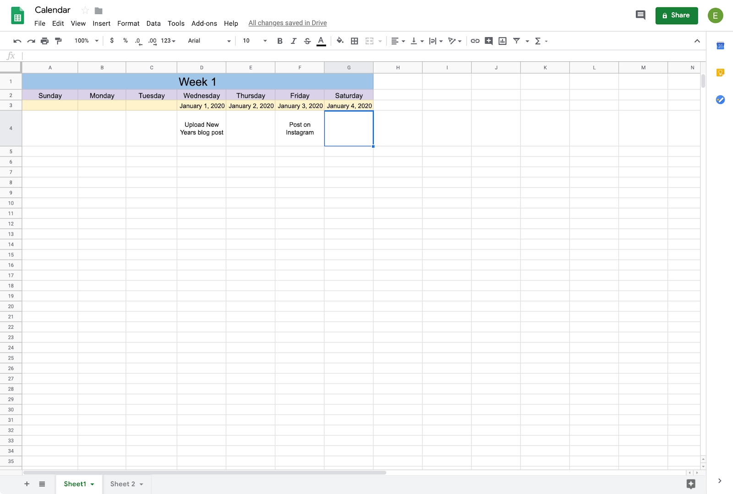The image size is (733, 494).
Task: Open the Arial font dropdown
Action: [x=209, y=41]
